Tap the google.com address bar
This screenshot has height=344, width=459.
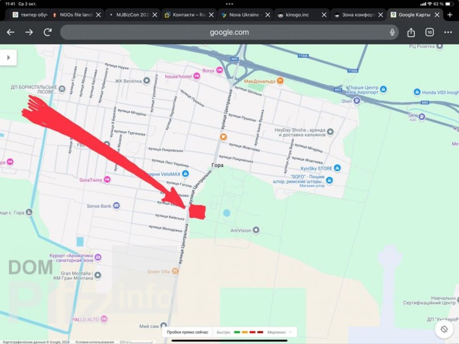pyautogui.click(x=228, y=32)
